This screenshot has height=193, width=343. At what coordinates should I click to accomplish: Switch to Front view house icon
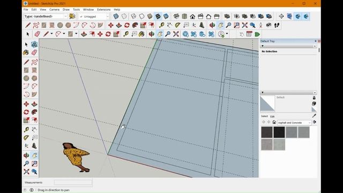pos(192,17)
